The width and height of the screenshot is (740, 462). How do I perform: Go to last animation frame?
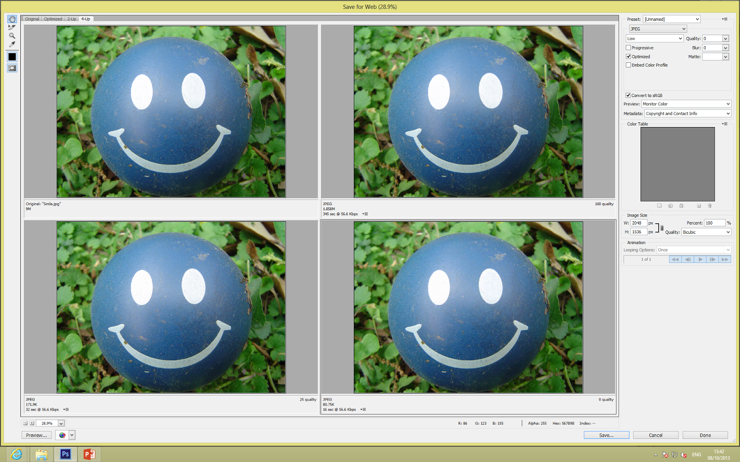pos(725,260)
